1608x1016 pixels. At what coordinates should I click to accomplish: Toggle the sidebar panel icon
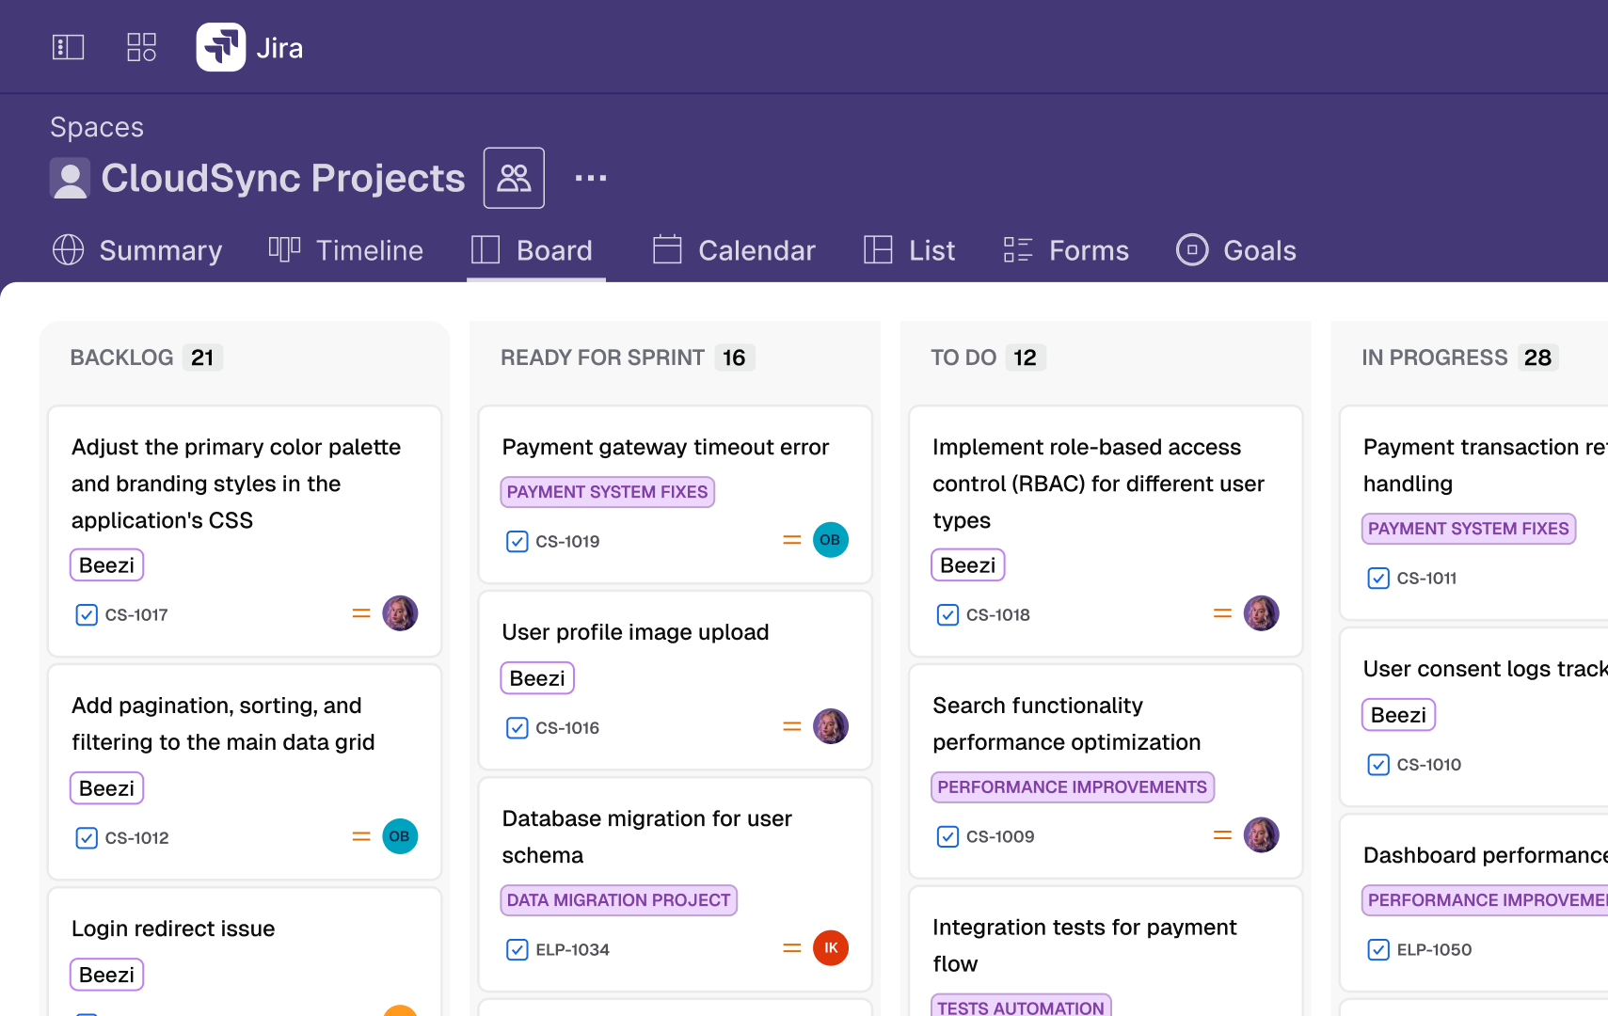coord(68,47)
